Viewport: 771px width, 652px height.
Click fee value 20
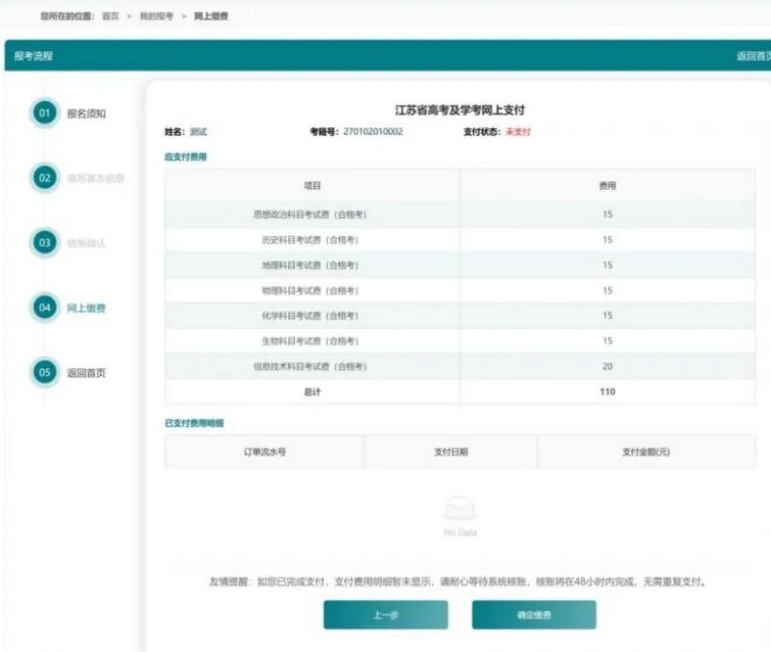pos(607,367)
